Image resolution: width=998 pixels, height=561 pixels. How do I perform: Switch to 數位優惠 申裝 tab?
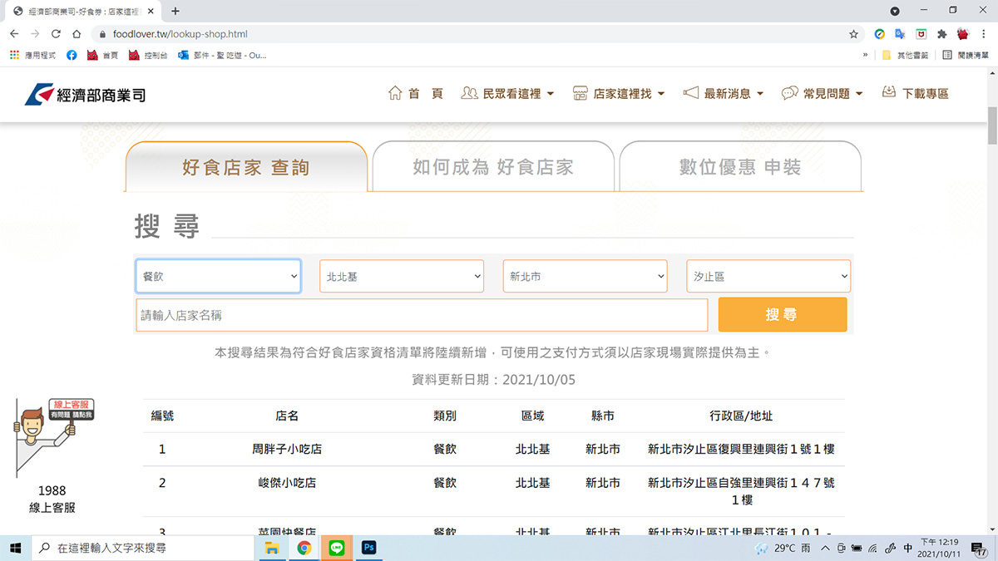point(739,167)
